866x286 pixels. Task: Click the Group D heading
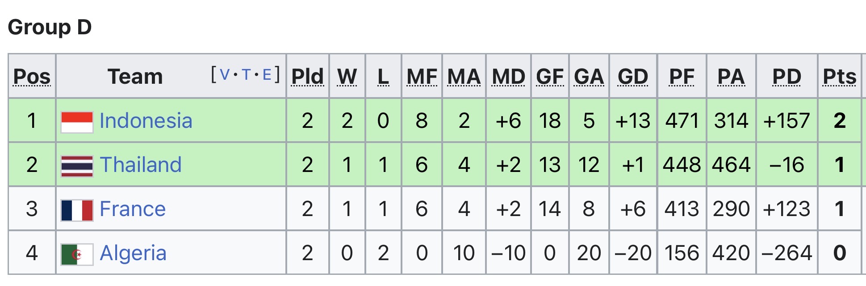coord(50,27)
